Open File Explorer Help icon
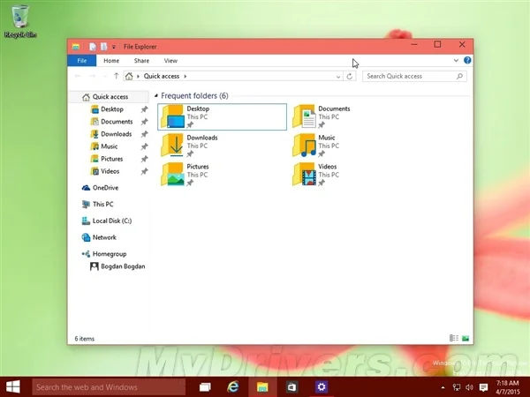Screen dimensions: 530x397 (x=467, y=60)
